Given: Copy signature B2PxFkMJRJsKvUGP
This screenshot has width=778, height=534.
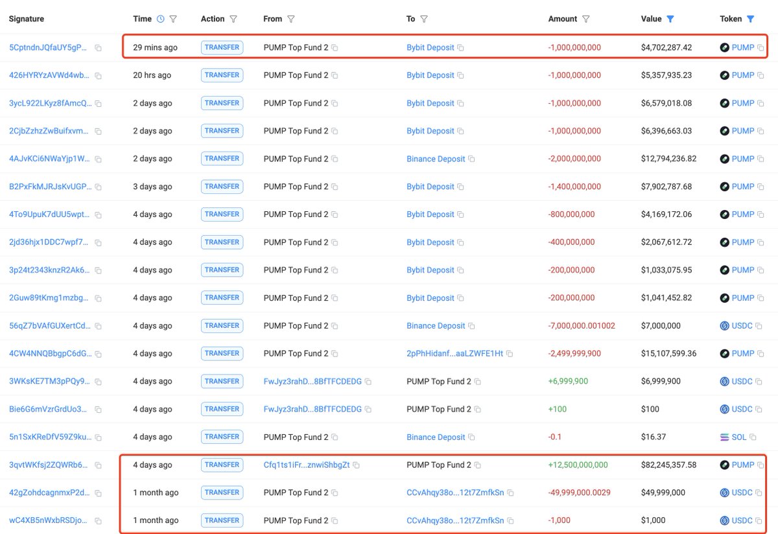Looking at the screenshot, I should click(98, 187).
